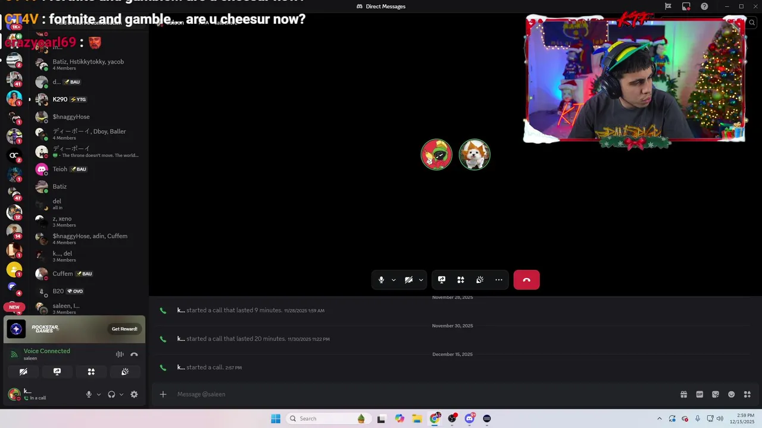762x428 pixels.
Task: Expand input device options beside user mic
Action: pyautogui.click(x=98, y=394)
